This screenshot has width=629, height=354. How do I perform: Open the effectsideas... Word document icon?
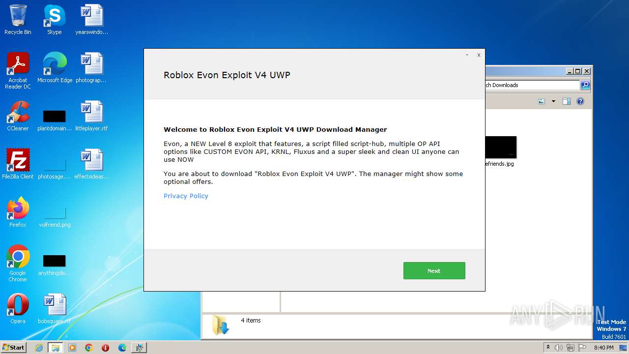(x=91, y=164)
